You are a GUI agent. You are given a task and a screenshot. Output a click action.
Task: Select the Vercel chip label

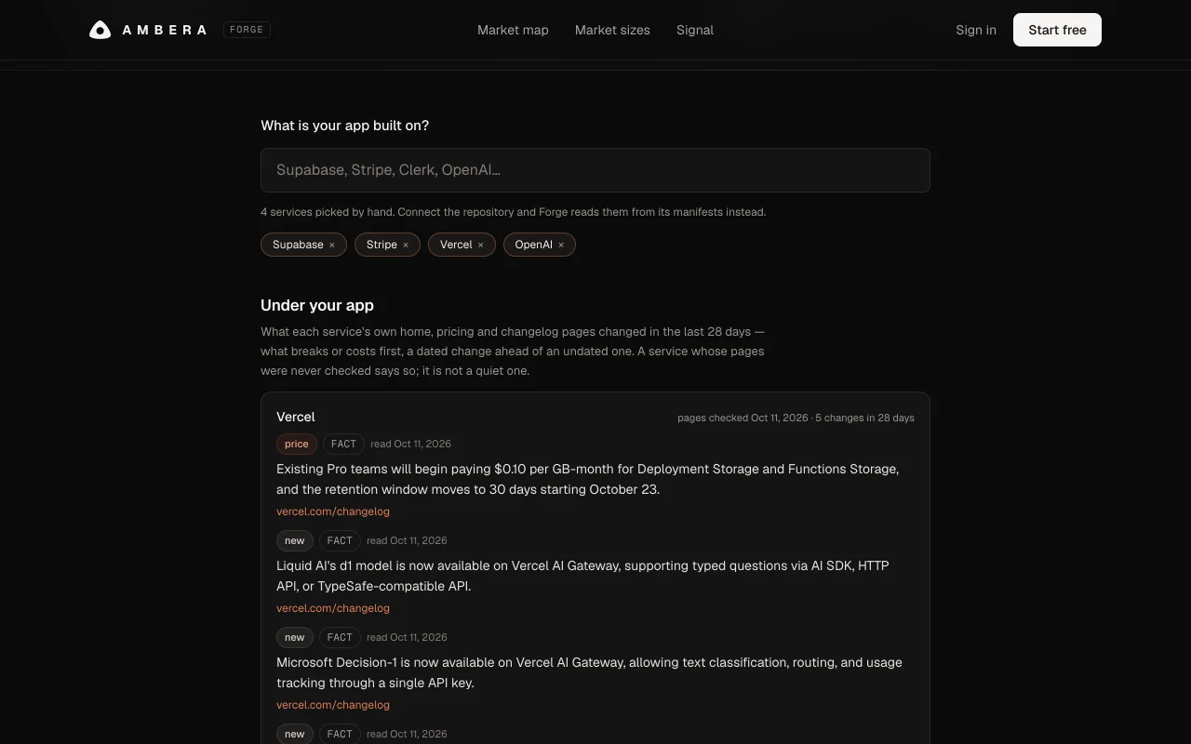[x=456, y=245]
